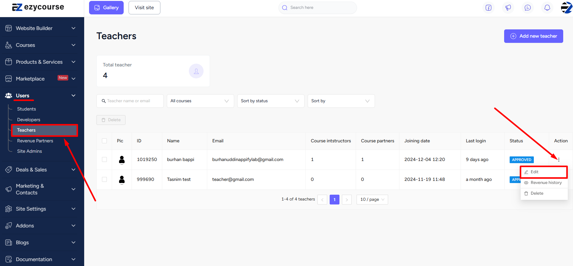Go to previous page of teachers
Image resolution: width=573 pixels, height=266 pixels.
322,200
